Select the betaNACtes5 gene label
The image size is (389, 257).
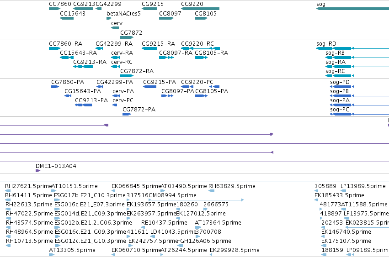click(x=123, y=14)
